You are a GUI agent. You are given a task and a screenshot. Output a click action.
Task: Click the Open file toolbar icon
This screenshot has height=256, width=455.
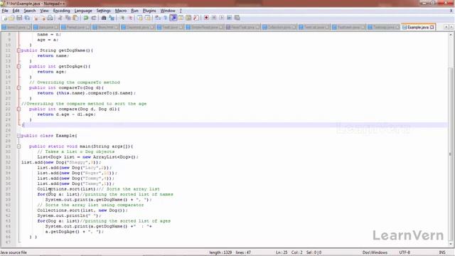pyautogui.click(x=11, y=18)
